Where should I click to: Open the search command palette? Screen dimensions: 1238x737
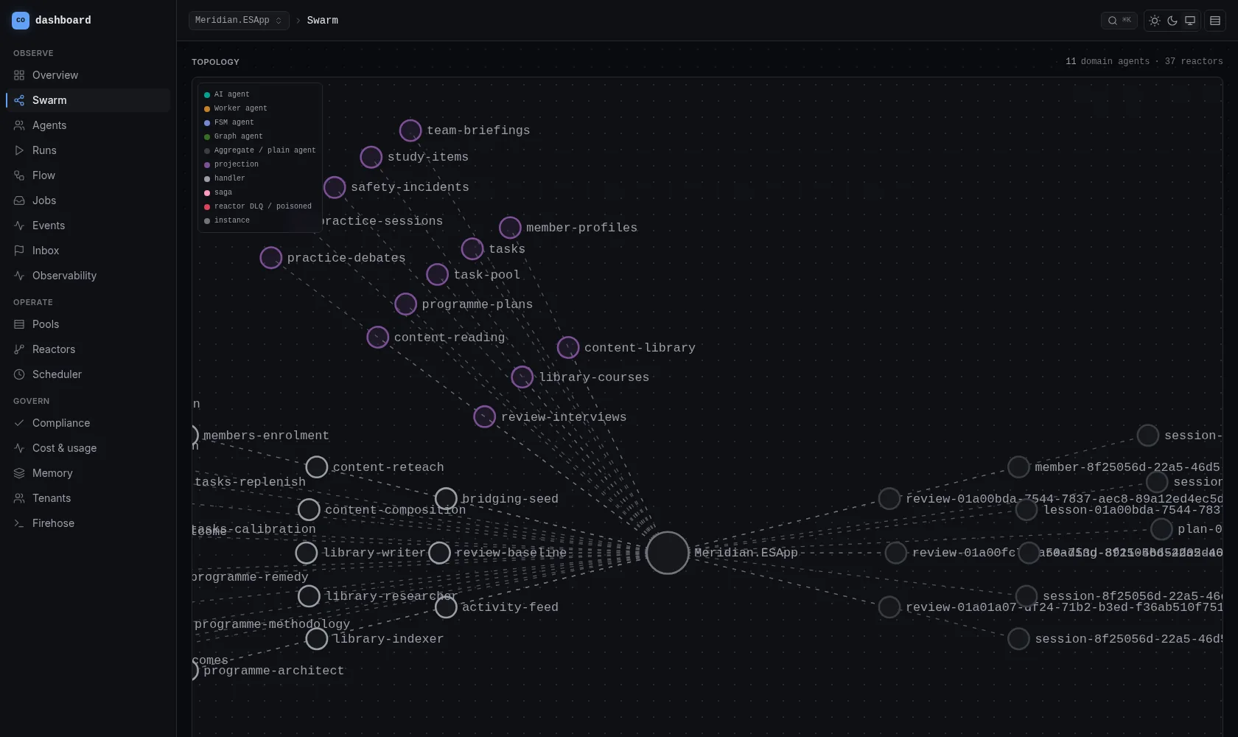(1119, 21)
